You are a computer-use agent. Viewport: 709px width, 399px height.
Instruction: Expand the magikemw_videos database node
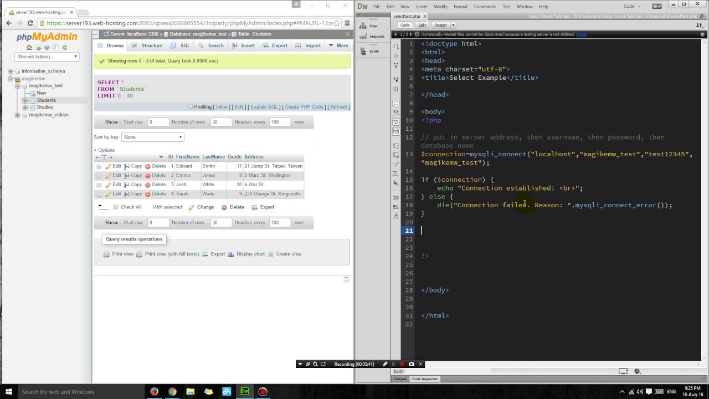17,115
